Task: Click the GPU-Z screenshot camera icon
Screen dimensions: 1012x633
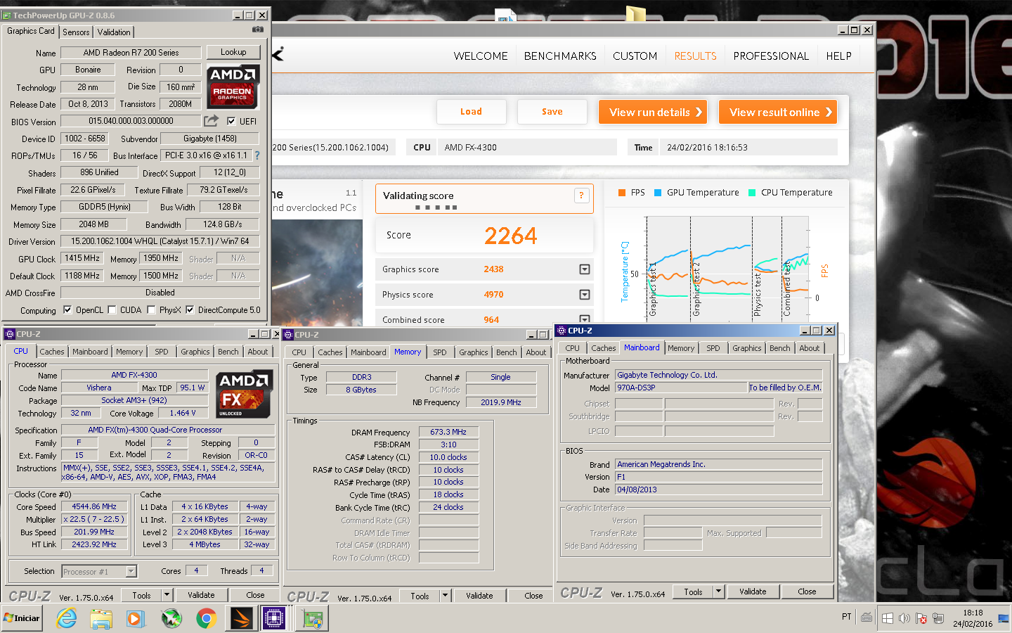Action: (x=258, y=30)
